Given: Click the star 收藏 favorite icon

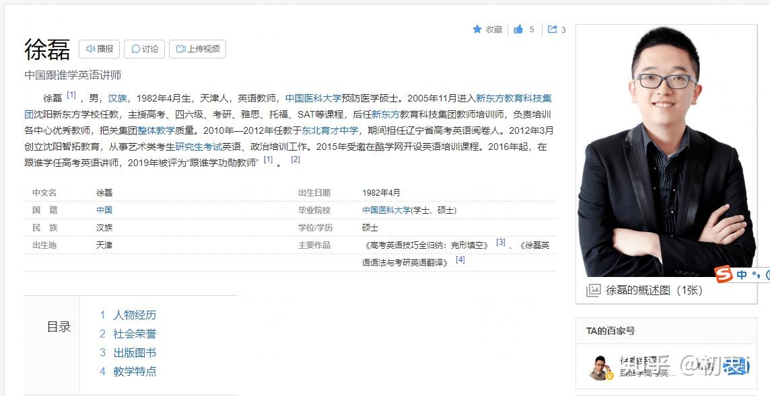Looking at the screenshot, I should point(477,30).
